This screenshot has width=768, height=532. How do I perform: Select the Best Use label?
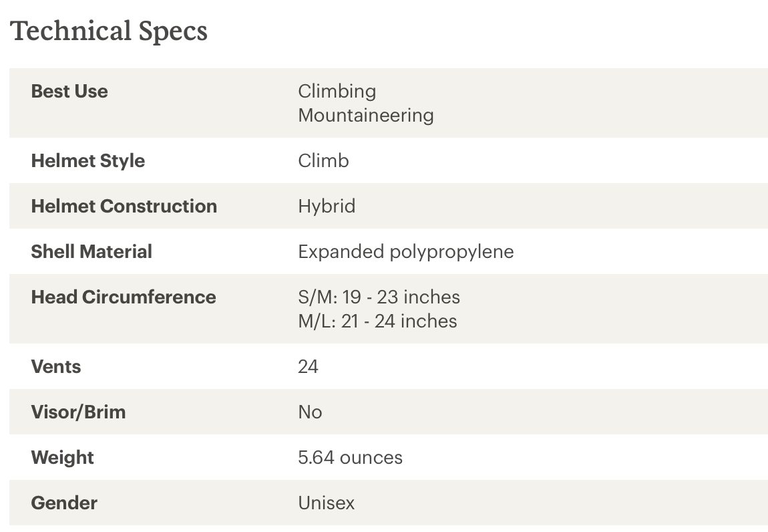coord(69,91)
